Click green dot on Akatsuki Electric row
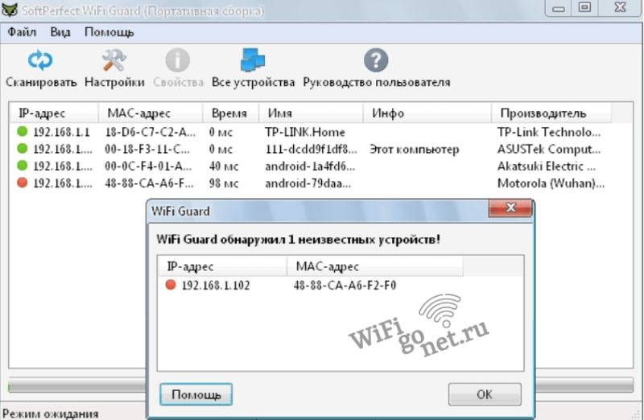This screenshot has height=420, width=644. (x=23, y=166)
